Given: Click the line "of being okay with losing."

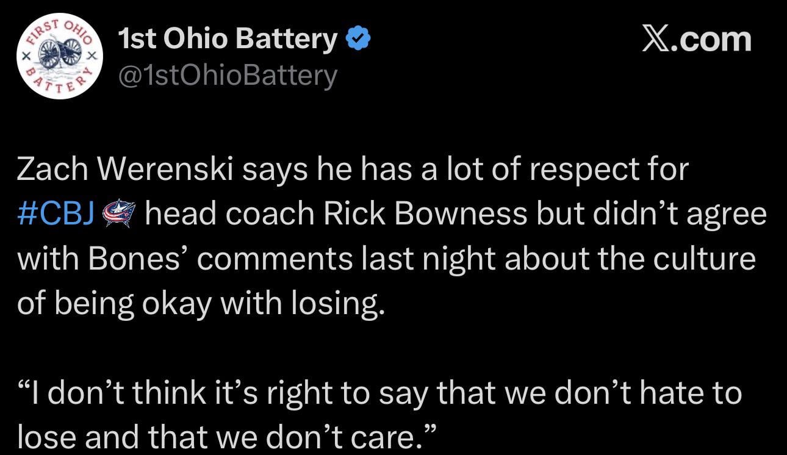Looking at the screenshot, I should coord(201,303).
